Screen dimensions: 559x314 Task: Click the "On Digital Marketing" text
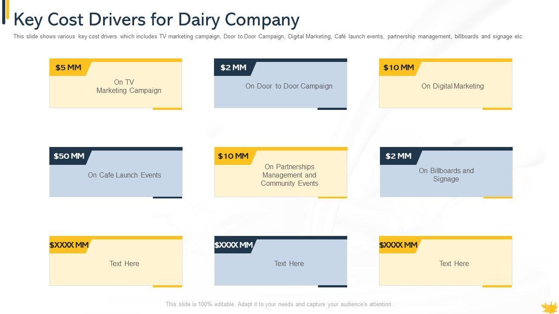(452, 86)
